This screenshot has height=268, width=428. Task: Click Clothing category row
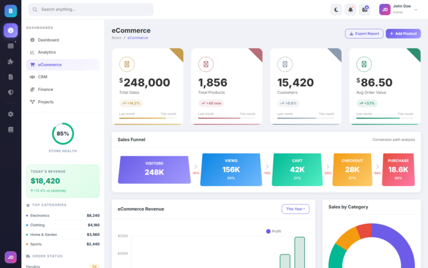[x=63, y=225]
